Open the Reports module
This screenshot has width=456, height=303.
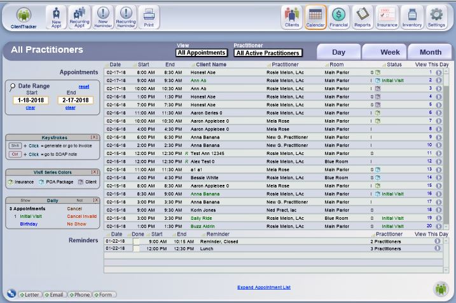point(363,17)
